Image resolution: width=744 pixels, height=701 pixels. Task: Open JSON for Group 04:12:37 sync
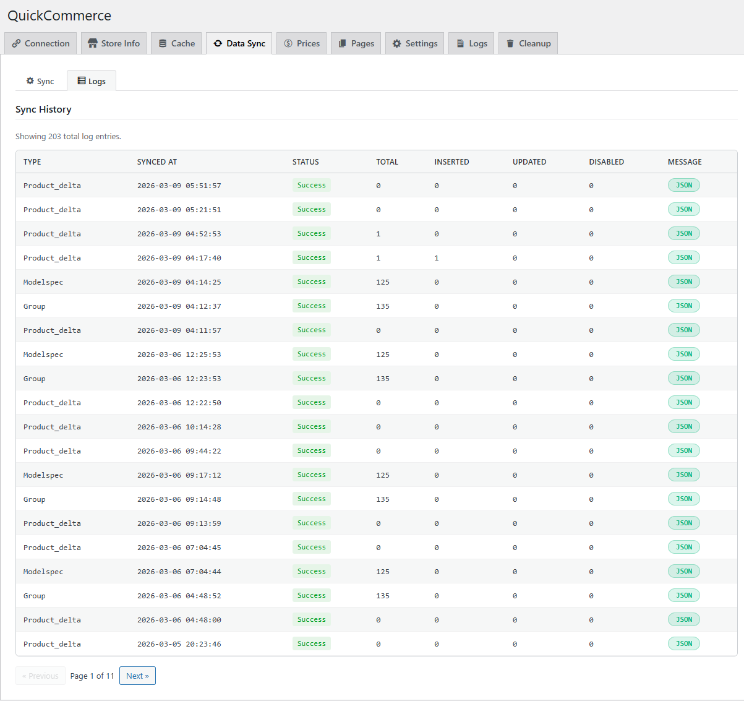coord(684,306)
